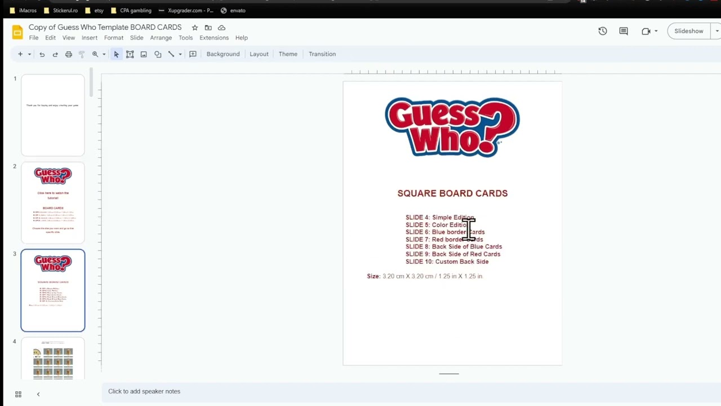Open the zoom level dropdown arrow

104,54
